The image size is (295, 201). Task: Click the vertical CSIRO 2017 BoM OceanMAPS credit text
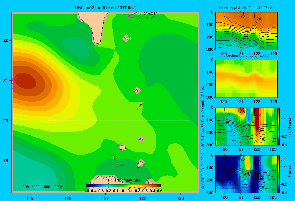coord(203,138)
